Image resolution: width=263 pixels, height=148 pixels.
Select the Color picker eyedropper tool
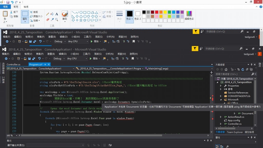pos(52,20)
